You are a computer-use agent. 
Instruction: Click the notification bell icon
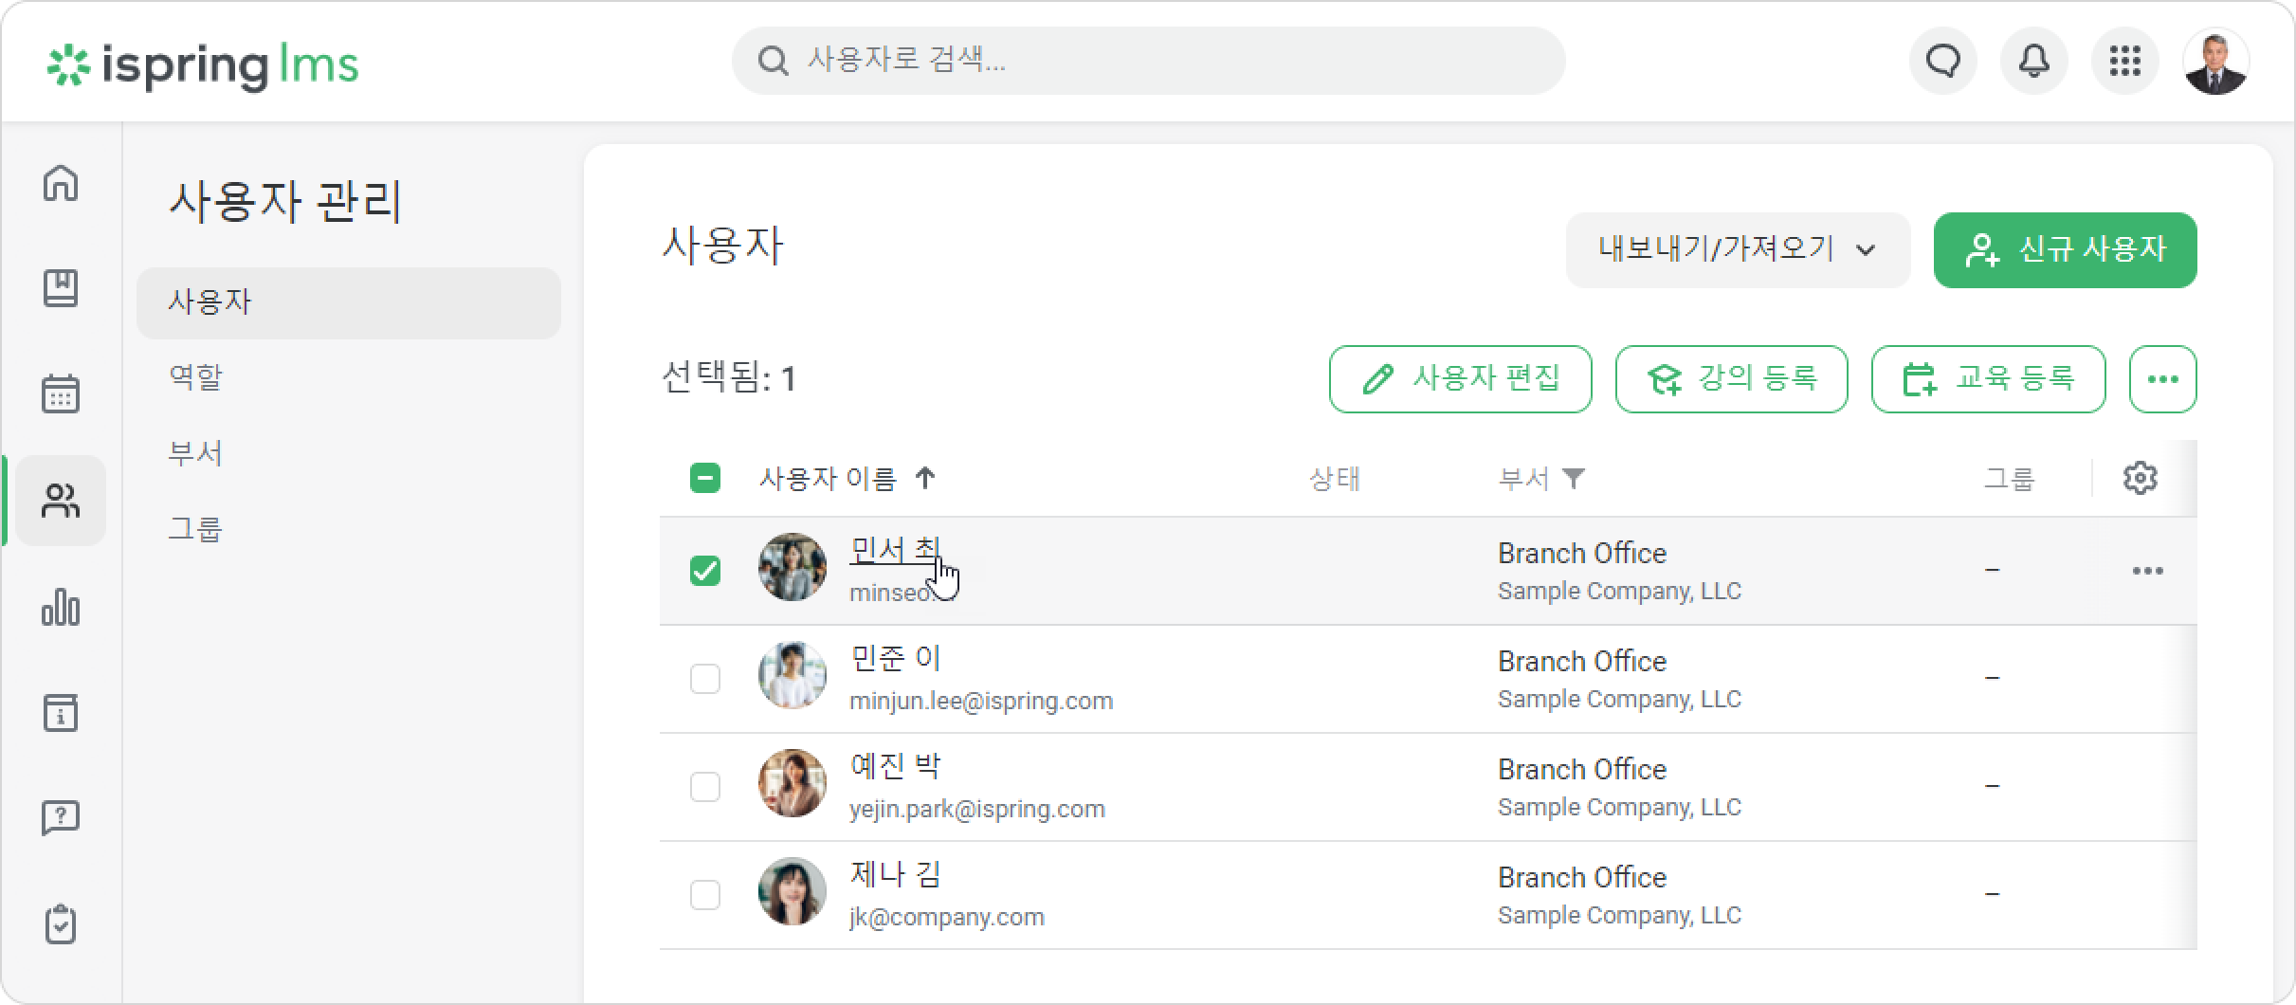2033,62
